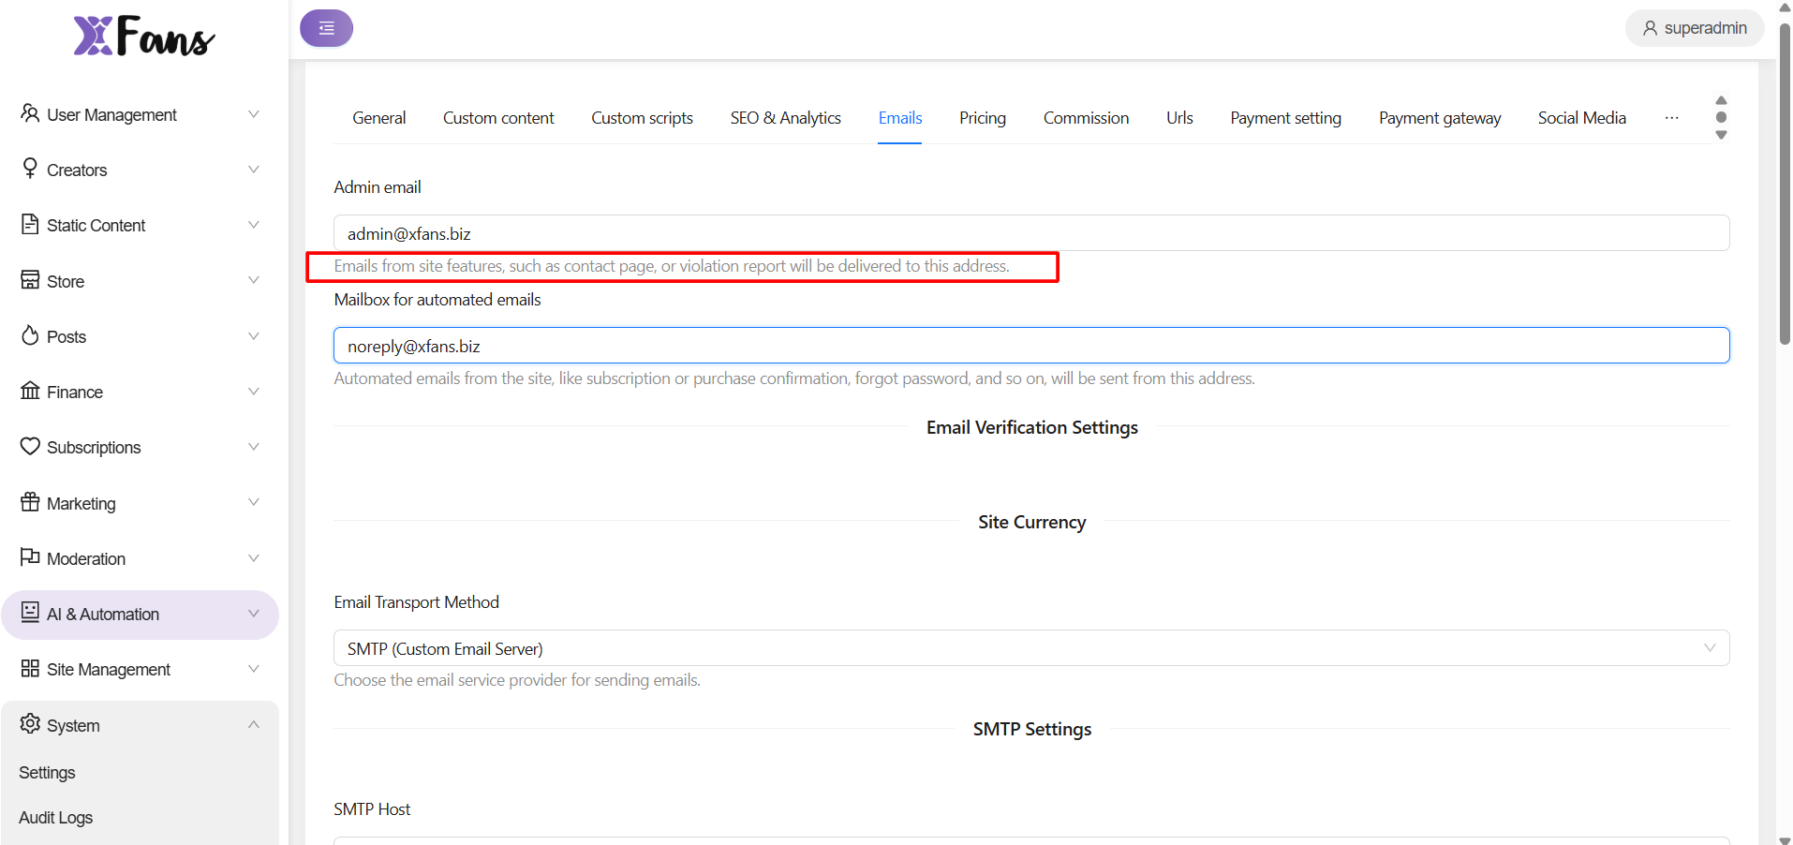Screen dimensions: 1793x845
Task: Click the User Management people icon
Action: [x=30, y=113]
